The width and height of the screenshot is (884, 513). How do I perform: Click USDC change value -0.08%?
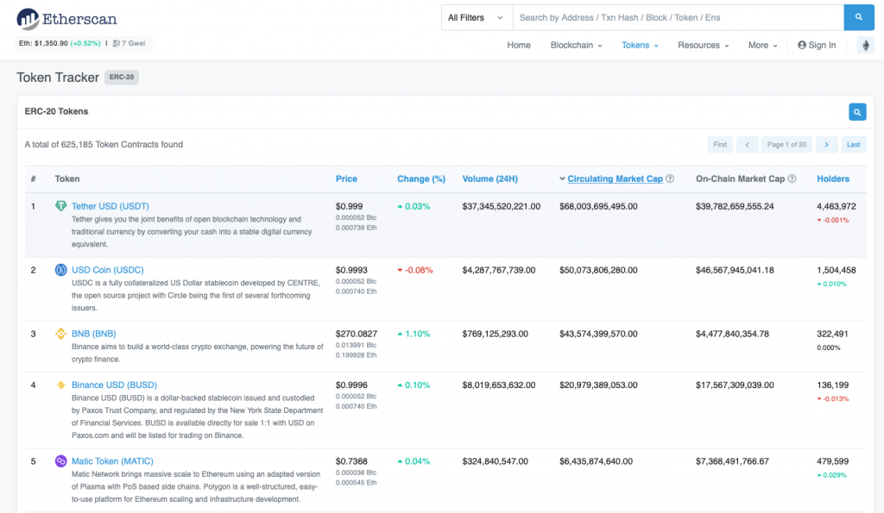(x=419, y=270)
